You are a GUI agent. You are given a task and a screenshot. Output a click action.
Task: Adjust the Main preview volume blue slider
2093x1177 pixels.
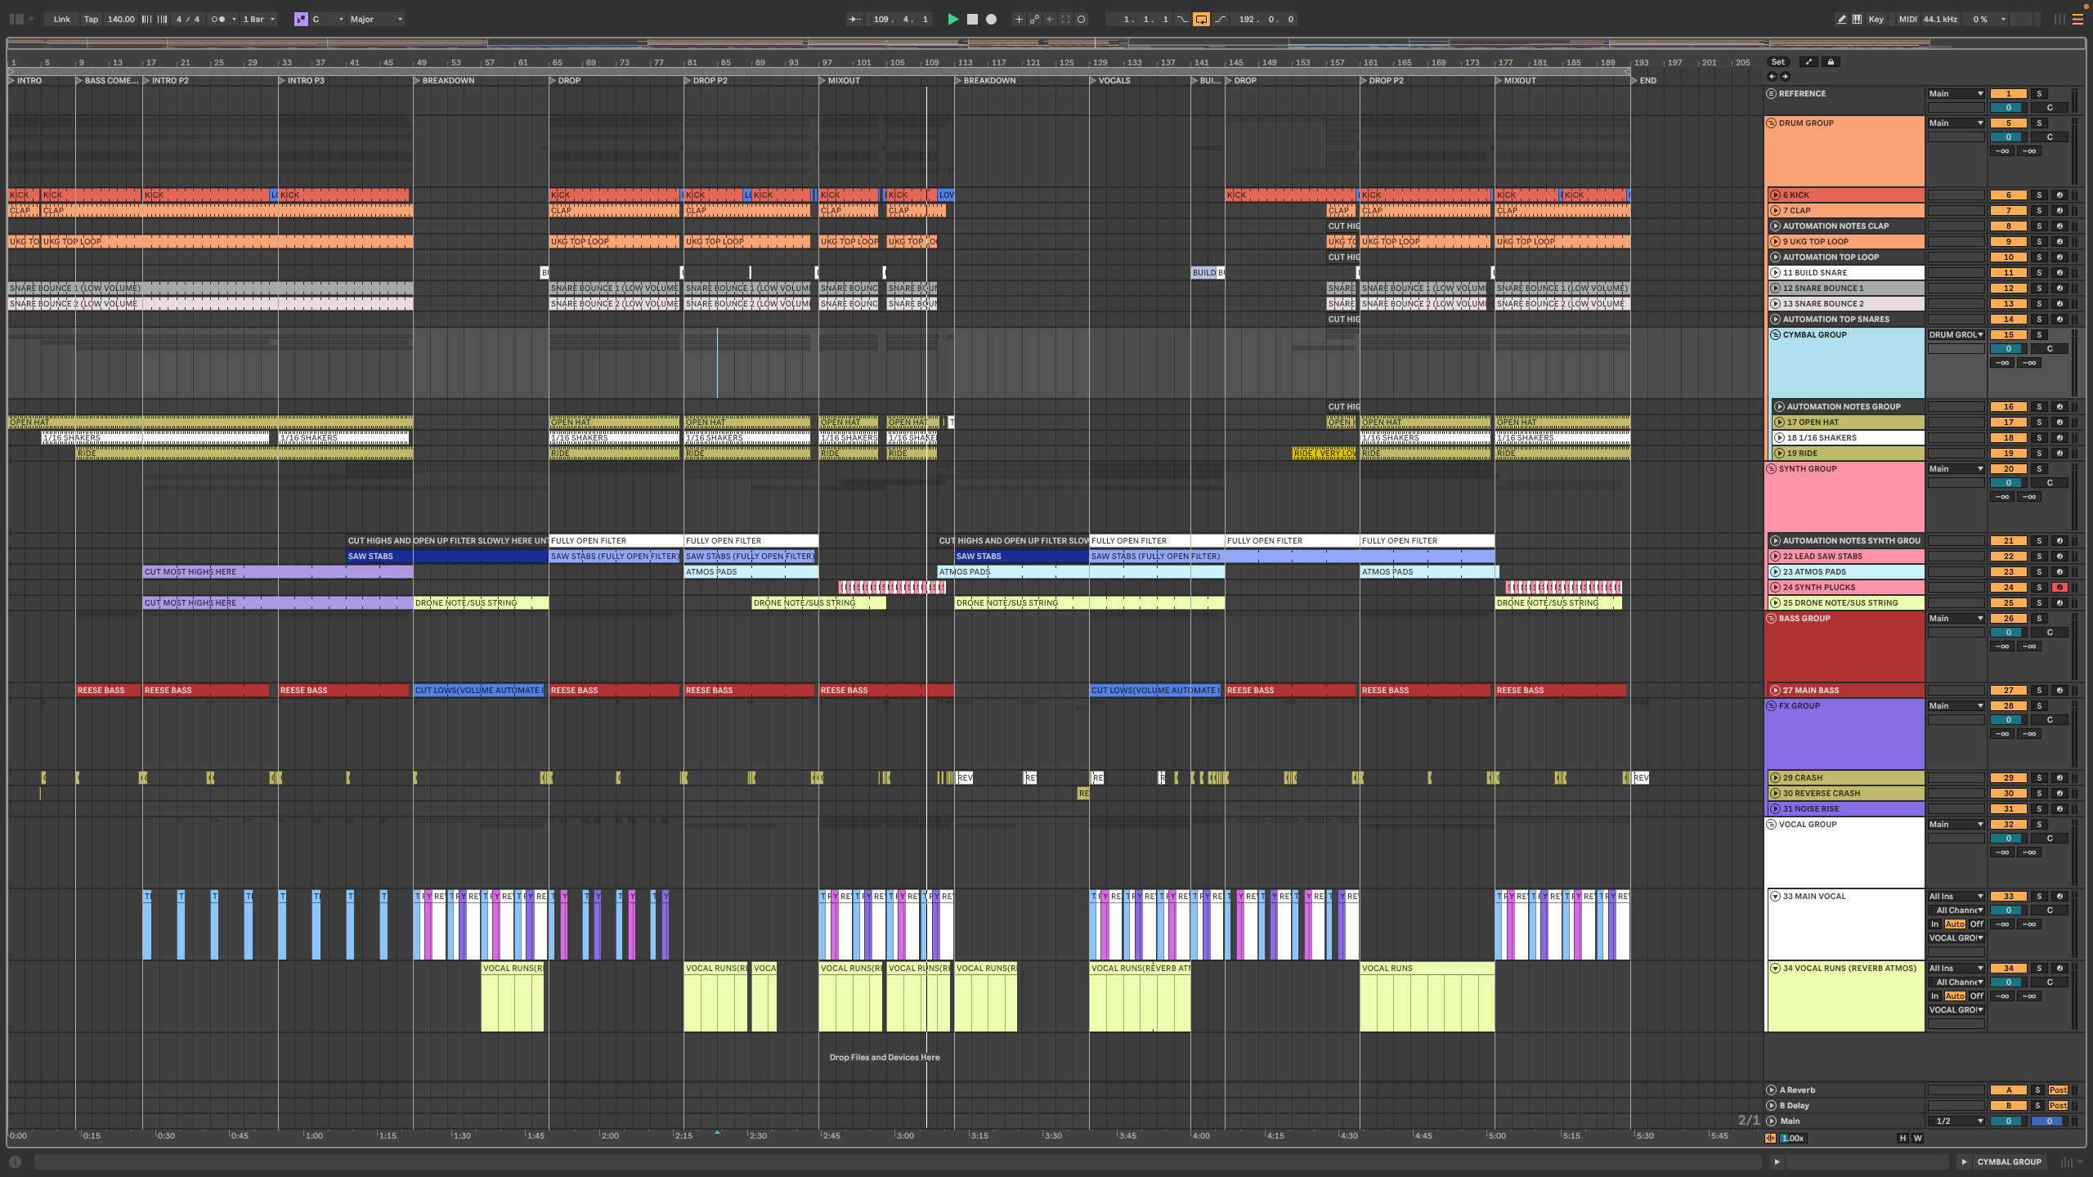click(2049, 1121)
